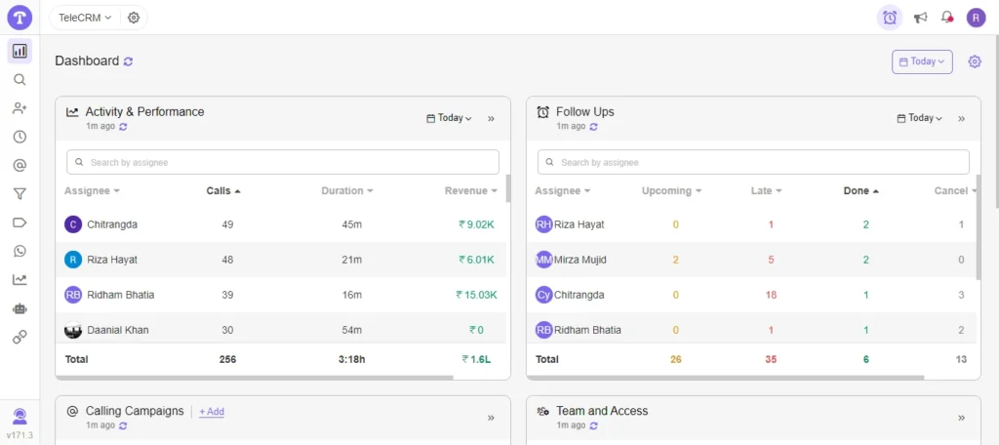Open the reports trend-line icon in sidebar

20,279
